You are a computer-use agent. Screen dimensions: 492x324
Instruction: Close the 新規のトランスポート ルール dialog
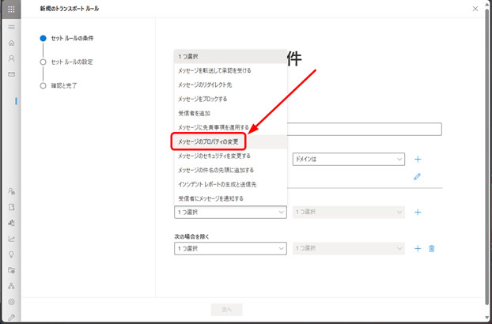(475, 9)
